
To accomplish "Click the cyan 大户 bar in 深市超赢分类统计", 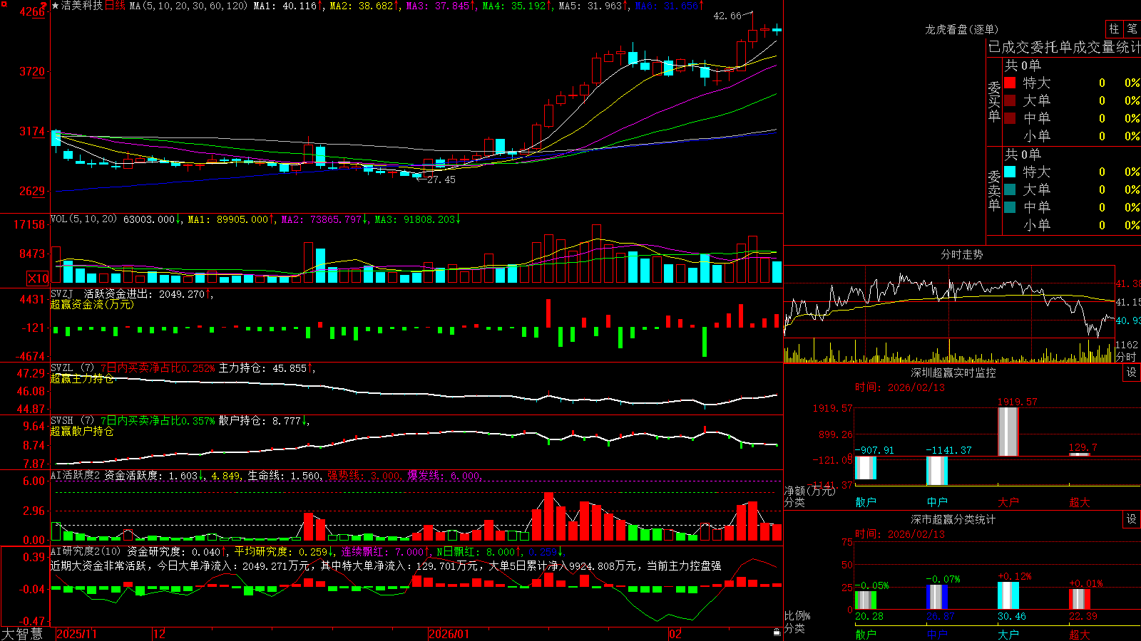I will coord(1008,595).
